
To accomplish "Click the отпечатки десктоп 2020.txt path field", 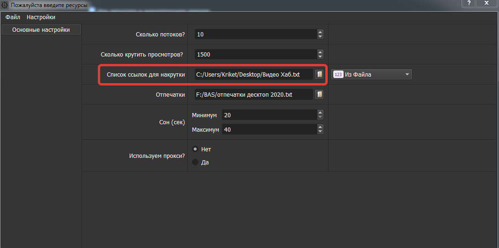I will (253, 95).
